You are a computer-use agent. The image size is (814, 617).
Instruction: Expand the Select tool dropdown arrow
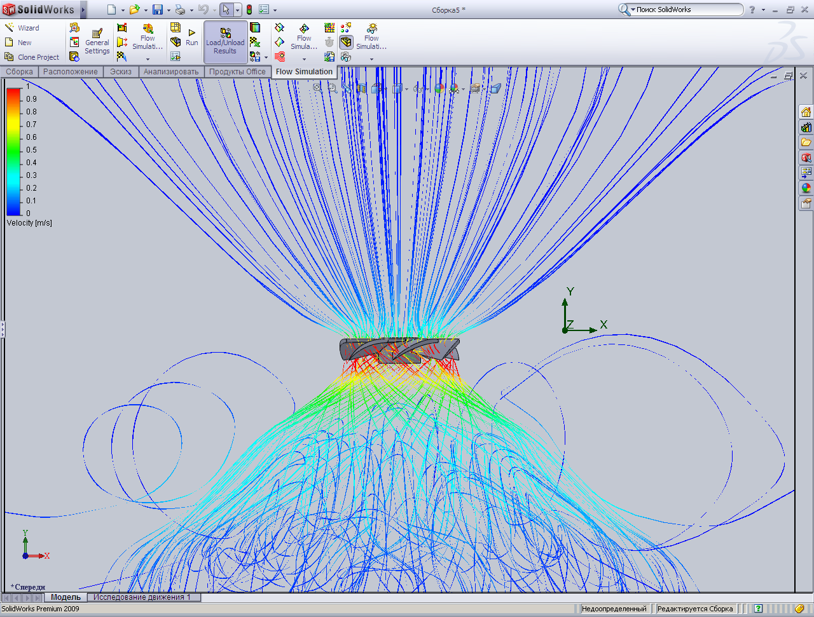238,10
